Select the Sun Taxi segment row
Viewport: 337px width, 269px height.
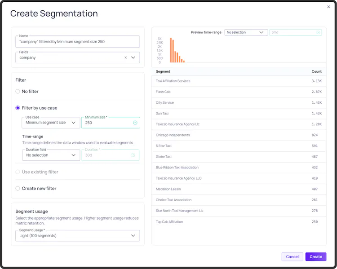click(239, 114)
